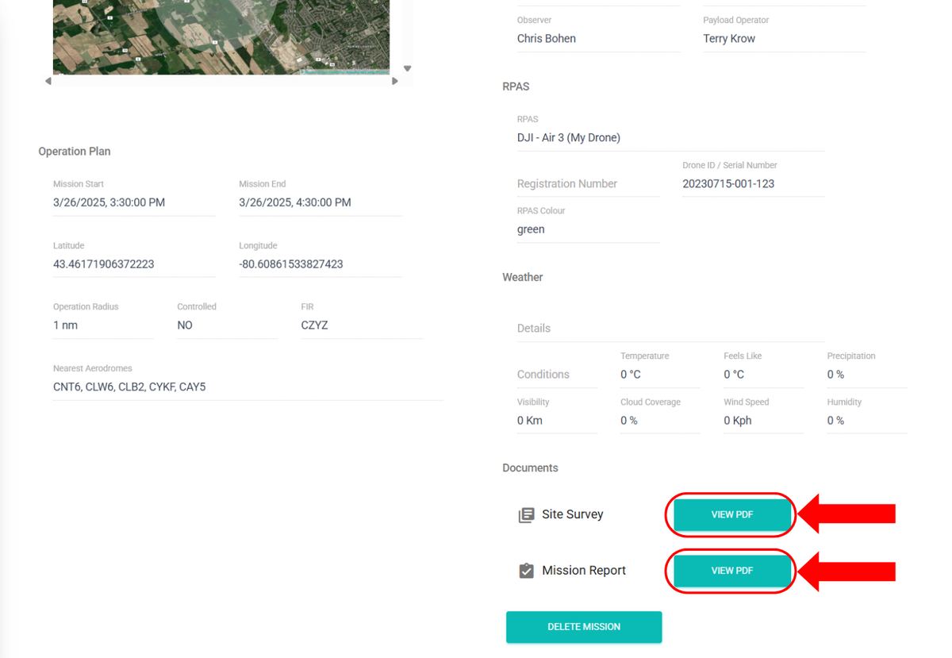Click the satellite map thumbnail
This screenshot has width=952, height=658.
point(221,37)
